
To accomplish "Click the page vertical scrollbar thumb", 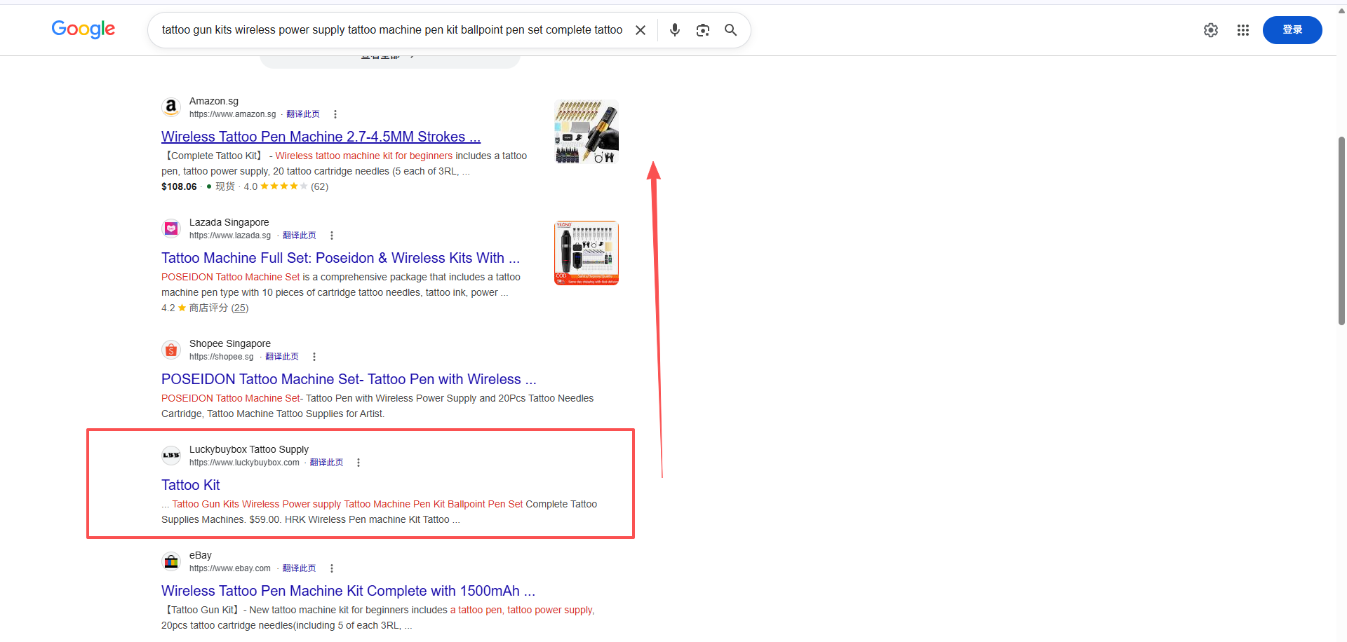I will tap(1341, 231).
